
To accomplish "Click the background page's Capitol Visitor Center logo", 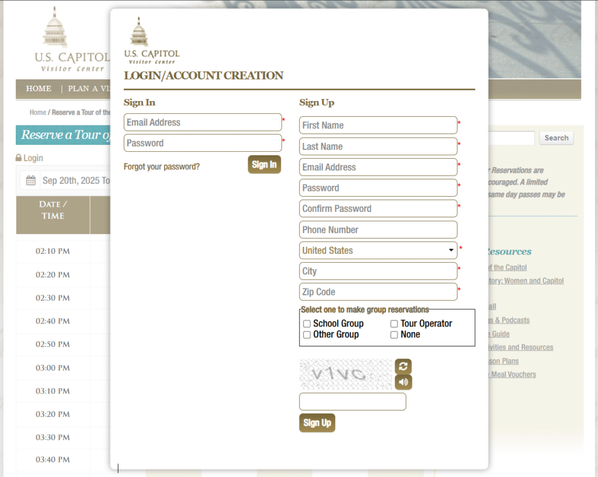I will (x=72, y=39).
